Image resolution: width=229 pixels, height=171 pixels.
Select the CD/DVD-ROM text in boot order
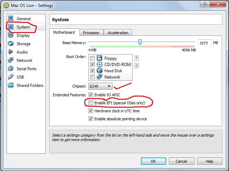click(118, 65)
